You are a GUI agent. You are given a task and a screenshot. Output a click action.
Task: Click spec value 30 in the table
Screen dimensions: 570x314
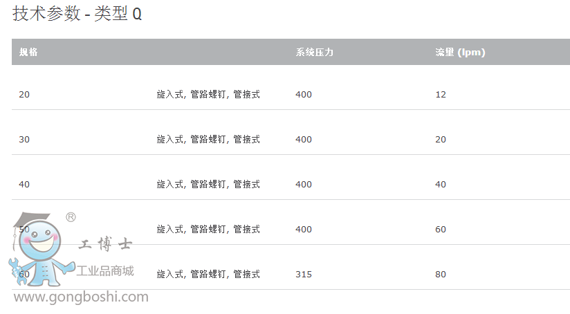[x=24, y=140]
